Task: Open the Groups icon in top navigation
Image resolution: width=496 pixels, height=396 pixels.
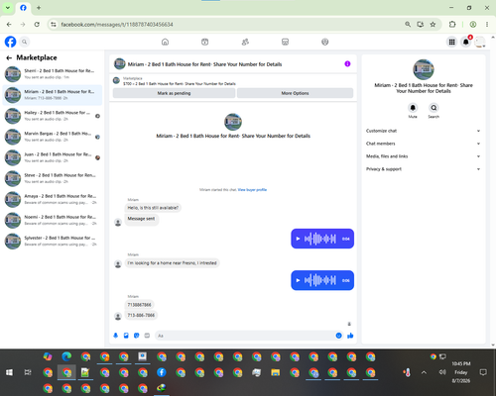Action: [325, 42]
